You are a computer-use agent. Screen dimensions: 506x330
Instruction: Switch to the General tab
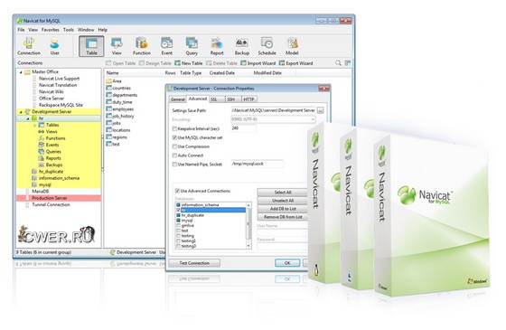[x=177, y=99]
